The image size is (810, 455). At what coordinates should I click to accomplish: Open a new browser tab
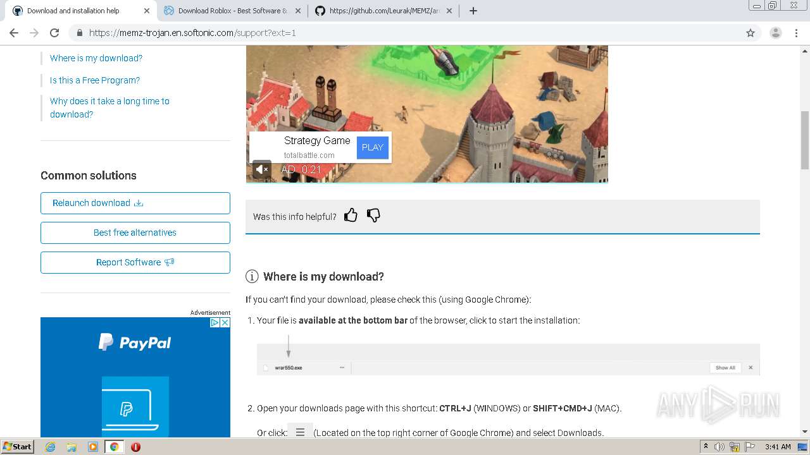pyautogui.click(x=473, y=11)
